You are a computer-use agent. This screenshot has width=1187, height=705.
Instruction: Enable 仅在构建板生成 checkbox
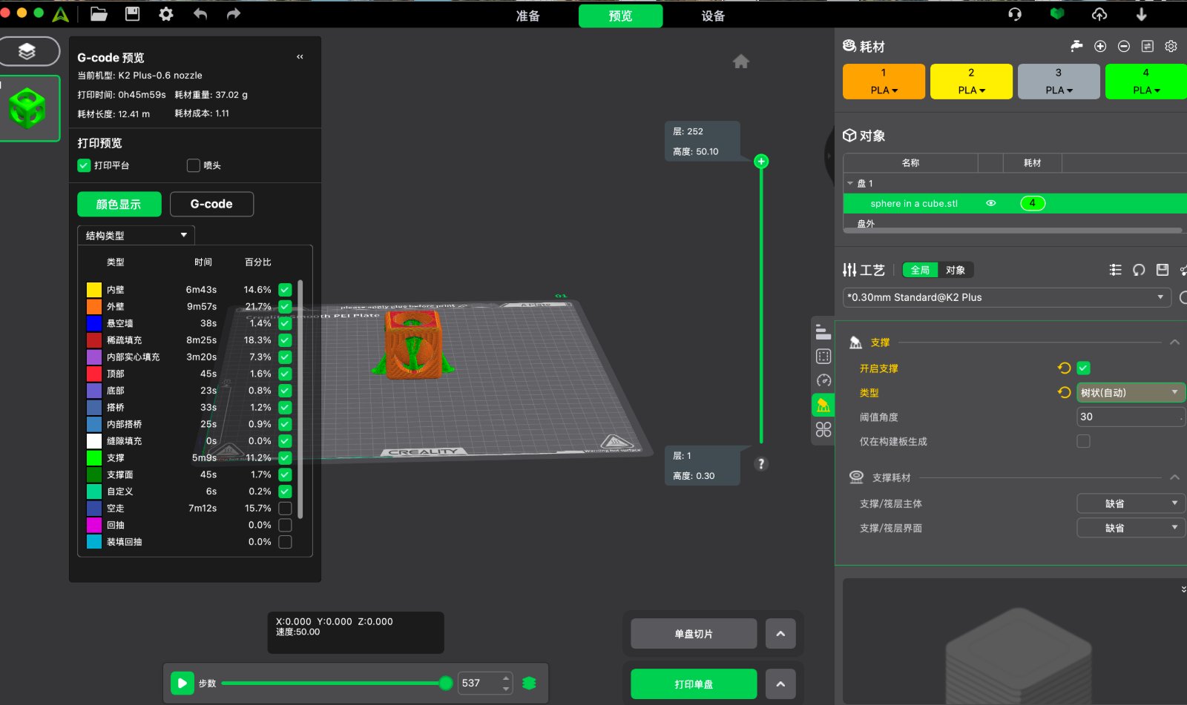point(1083,441)
